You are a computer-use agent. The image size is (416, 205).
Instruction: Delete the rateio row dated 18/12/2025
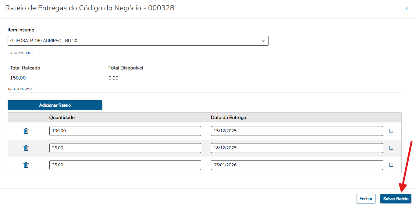[x=26, y=148]
